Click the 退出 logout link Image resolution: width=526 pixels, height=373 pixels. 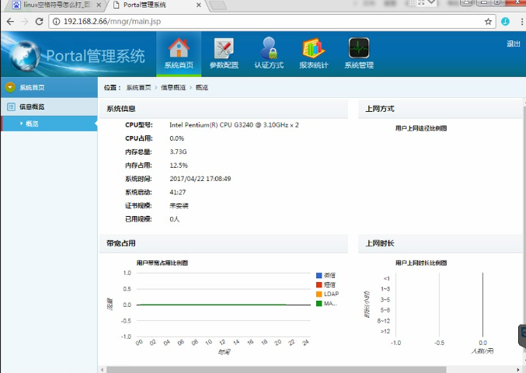[513, 44]
